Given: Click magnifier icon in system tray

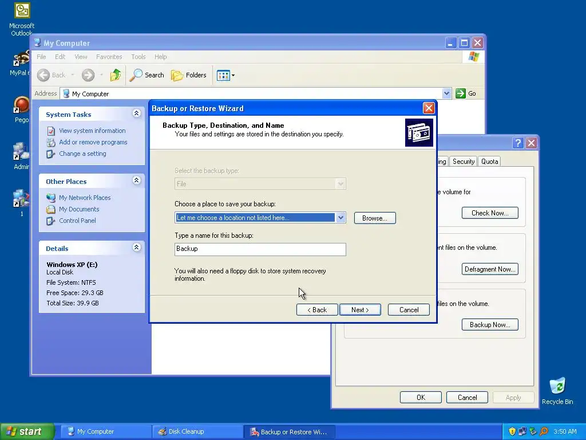Looking at the screenshot, I should pos(544,431).
